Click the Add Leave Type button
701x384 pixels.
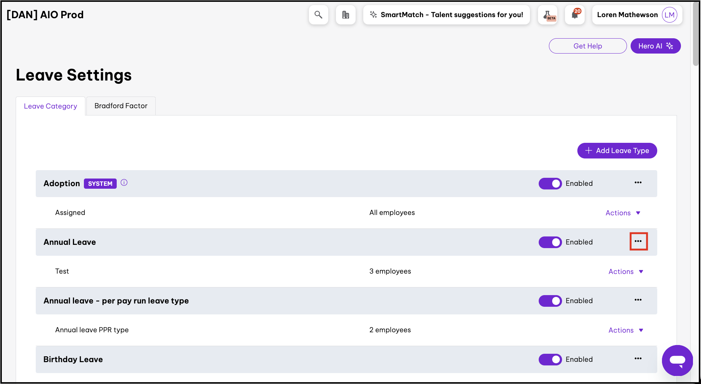(x=617, y=151)
